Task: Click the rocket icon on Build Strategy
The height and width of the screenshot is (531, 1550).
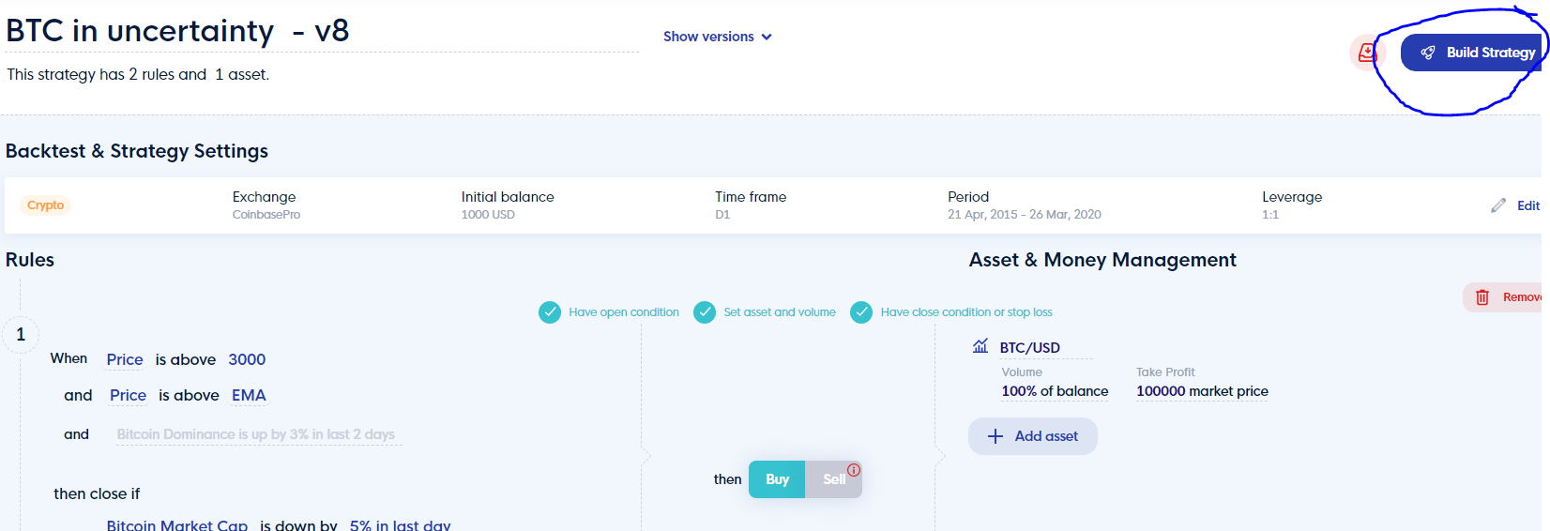Action: [1428, 53]
